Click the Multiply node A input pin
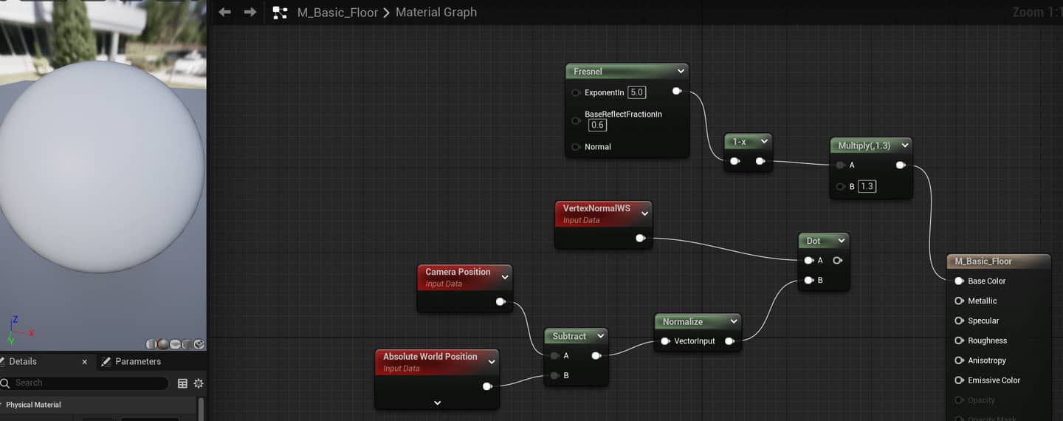1063x421 pixels. pos(840,165)
